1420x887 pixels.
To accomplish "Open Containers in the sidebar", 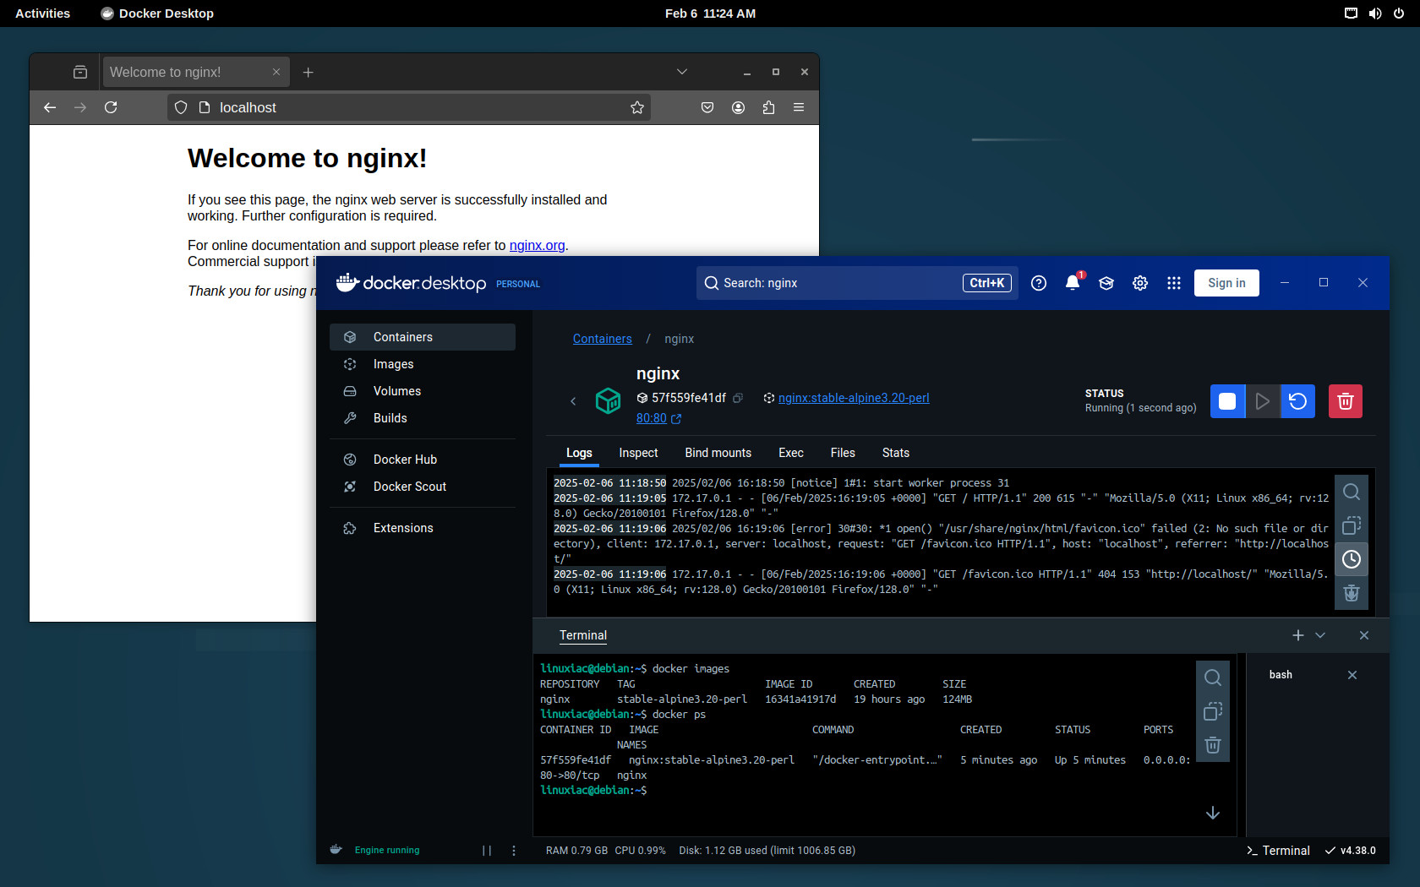I will 423,337.
